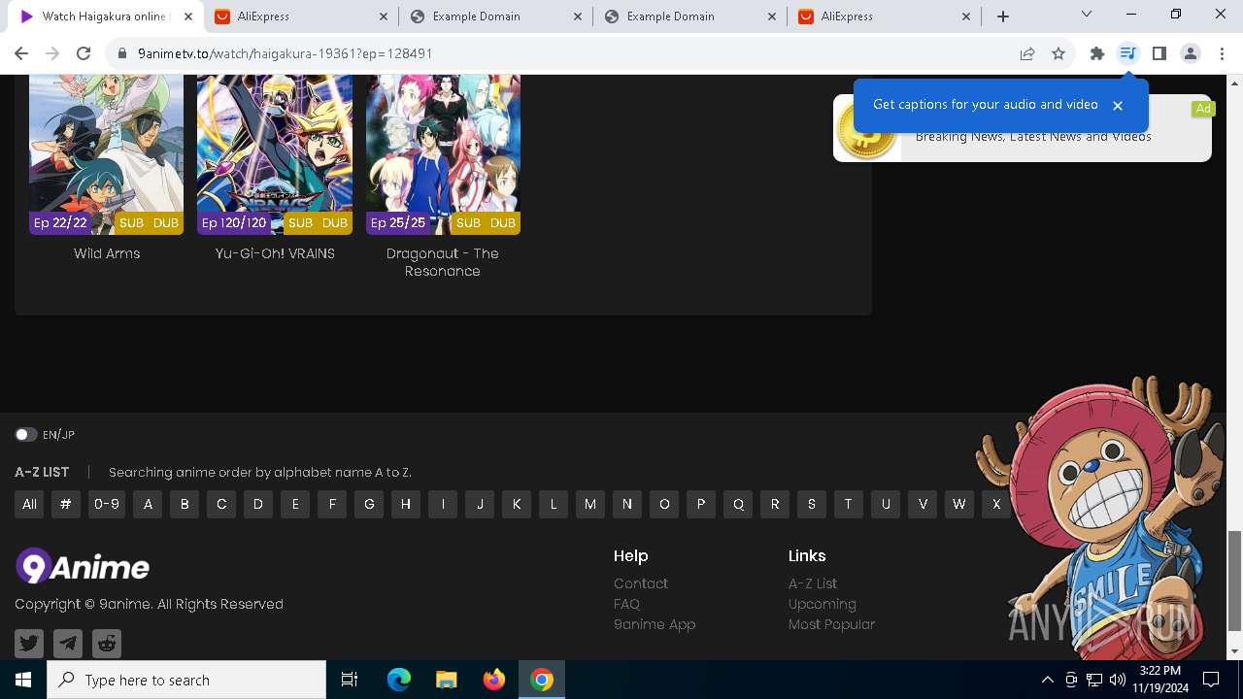Click the gold coin ad icon
The image size is (1243, 699).
tap(866, 129)
